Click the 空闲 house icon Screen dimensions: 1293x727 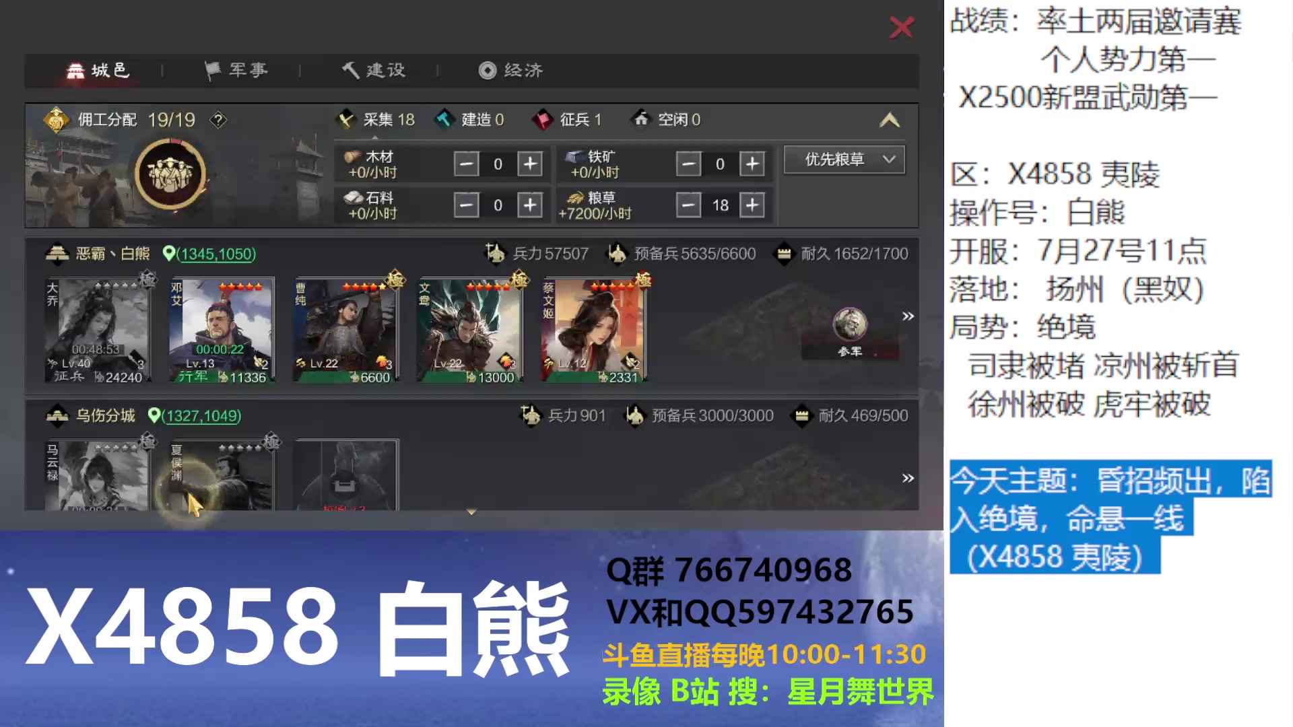coord(641,118)
